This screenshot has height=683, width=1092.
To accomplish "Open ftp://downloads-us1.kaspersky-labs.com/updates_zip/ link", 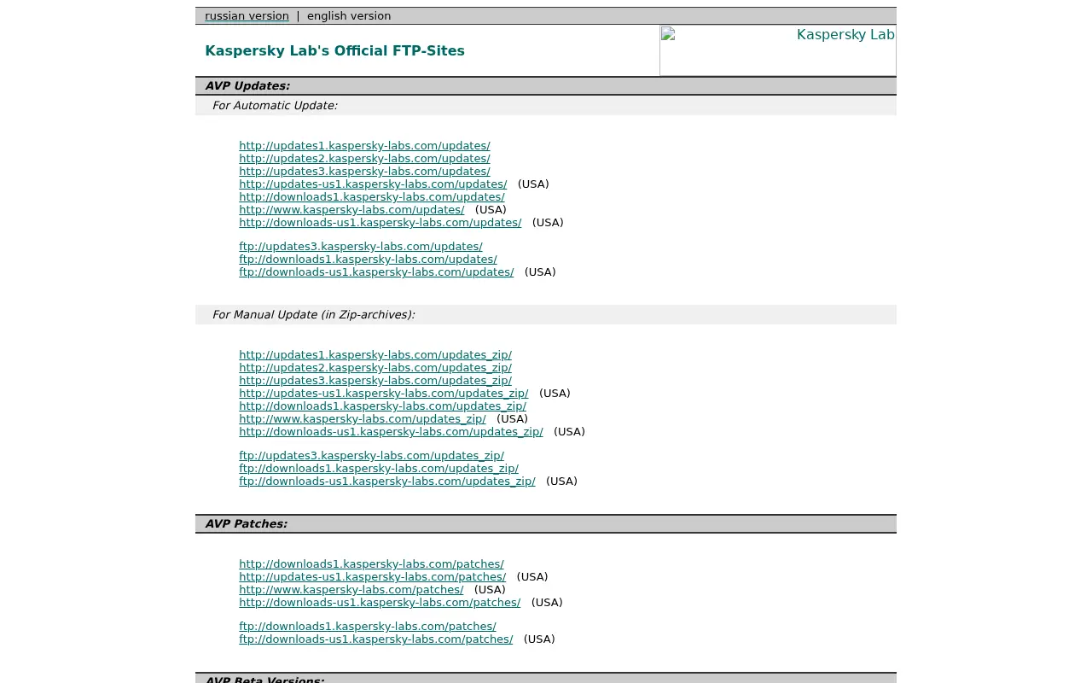I will [387, 482].
